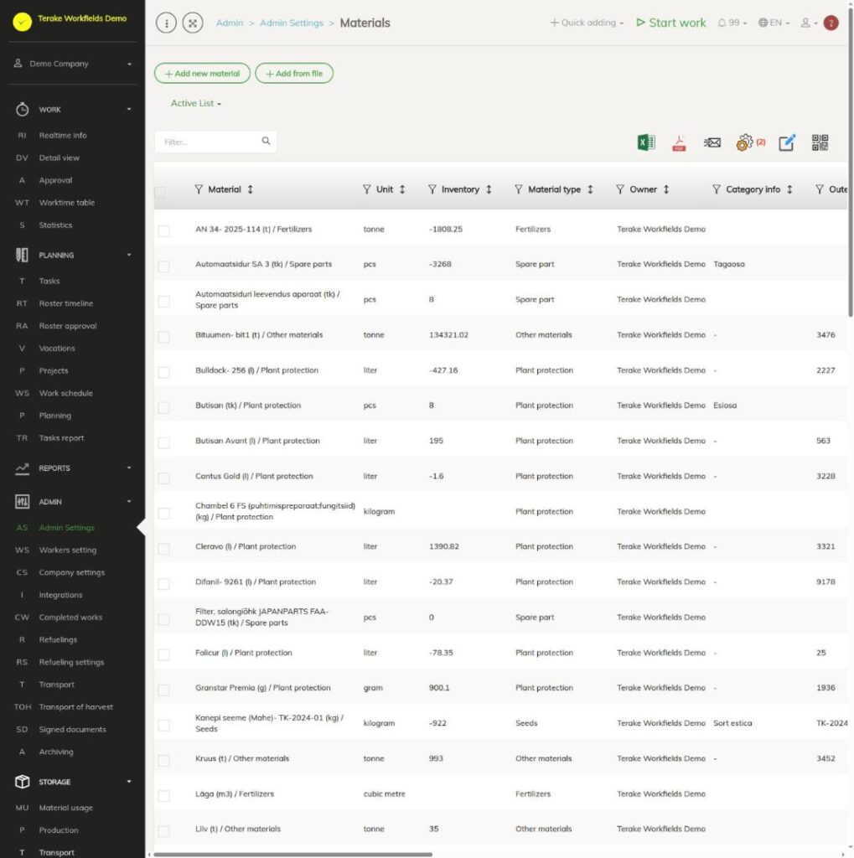Export materials list to Excel
Screen dimensions: 854x858
[x=646, y=142]
